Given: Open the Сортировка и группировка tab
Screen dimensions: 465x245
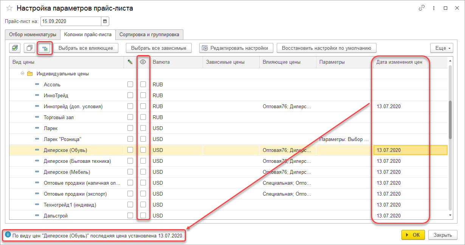Looking at the screenshot, I should [149, 35].
